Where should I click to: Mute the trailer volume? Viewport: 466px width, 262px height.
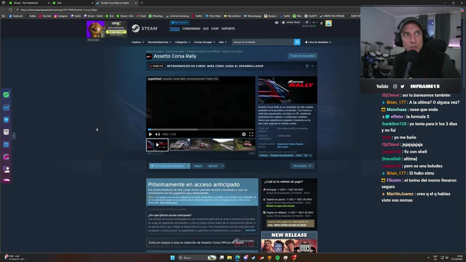tap(157, 134)
